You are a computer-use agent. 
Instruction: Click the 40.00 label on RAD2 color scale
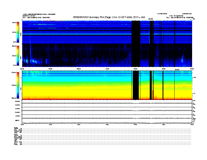(14, 22)
